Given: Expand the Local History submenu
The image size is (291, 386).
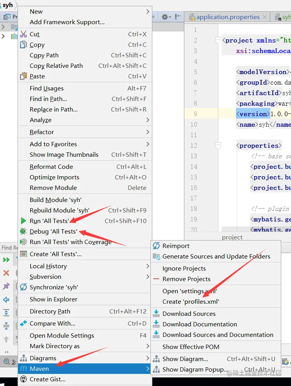Looking at the screenshot, I should coord(148,266).
